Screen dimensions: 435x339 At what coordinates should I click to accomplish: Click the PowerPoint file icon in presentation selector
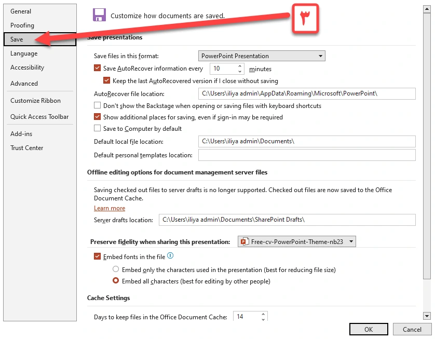click(x=244, y=241)
